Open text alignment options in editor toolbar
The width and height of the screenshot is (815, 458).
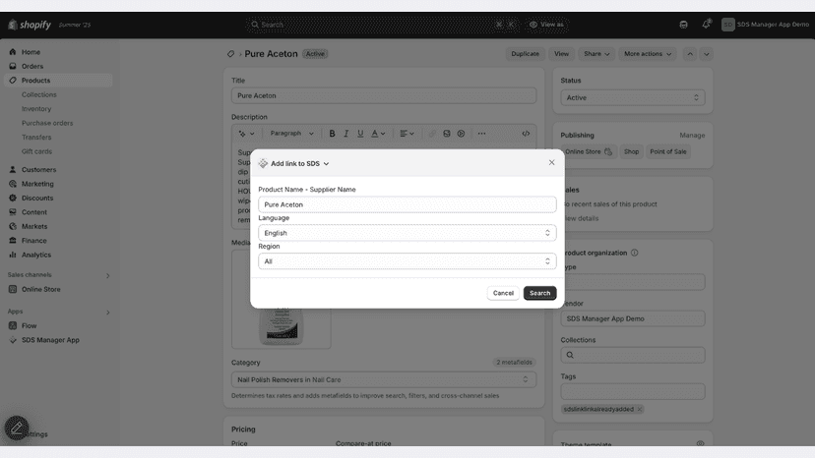coord(407,134)
